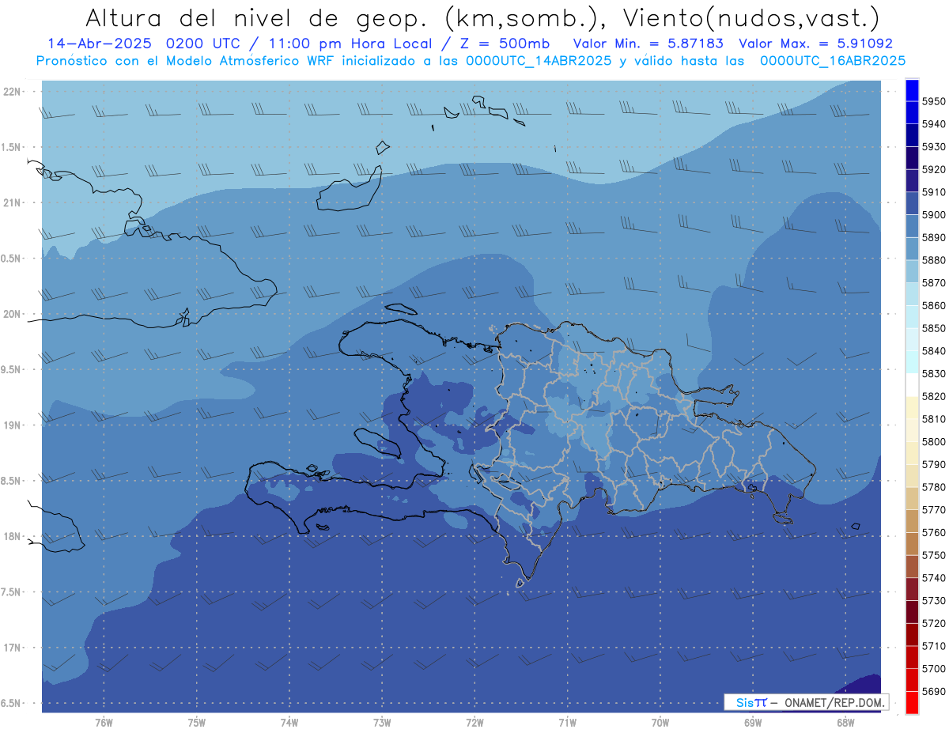This screenshot has height=733, width=949.
Task: Click the '19N' latitude label
Action: (11, 425)
